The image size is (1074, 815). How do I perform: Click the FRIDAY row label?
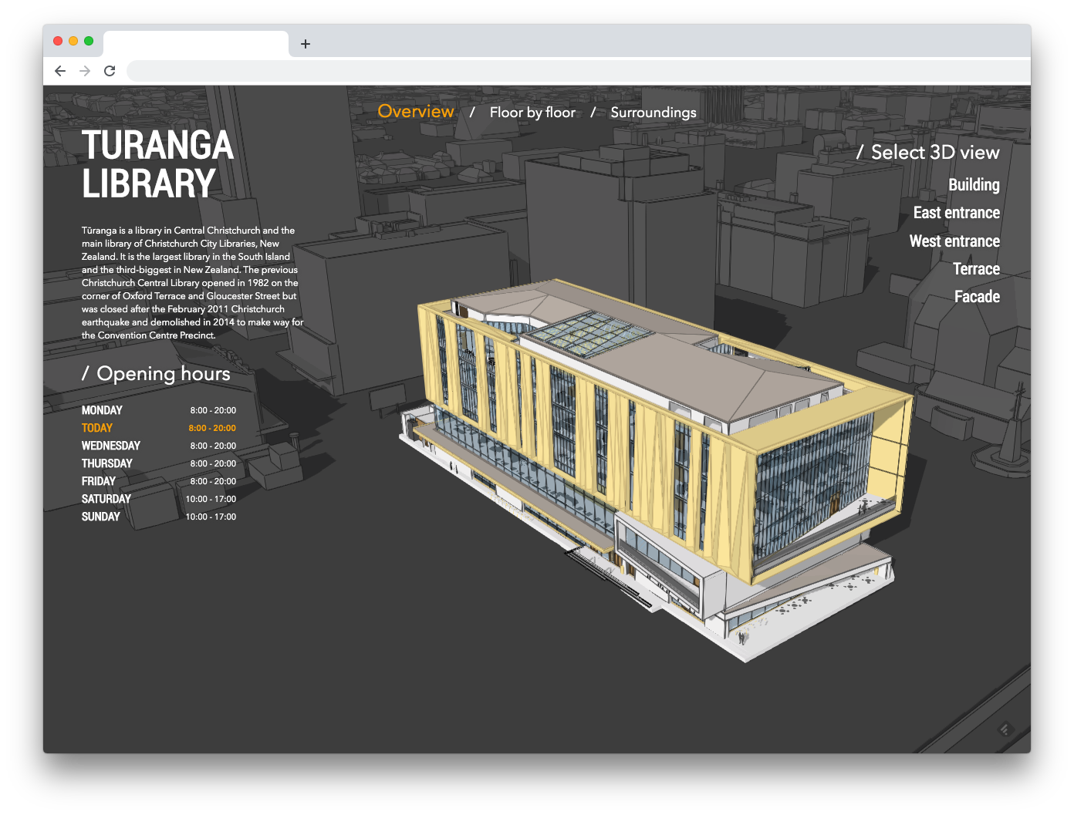click(x=99, y=481)
